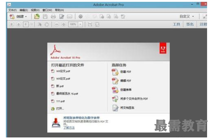Open the 文件(F) menu

(12, 10)
